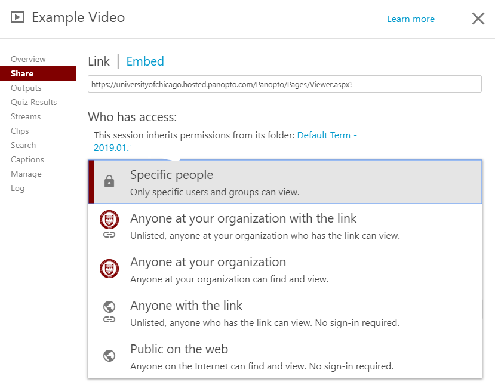Pick Anyone with the link option
This screenshot has height=385, width=495.
point(285,313)
